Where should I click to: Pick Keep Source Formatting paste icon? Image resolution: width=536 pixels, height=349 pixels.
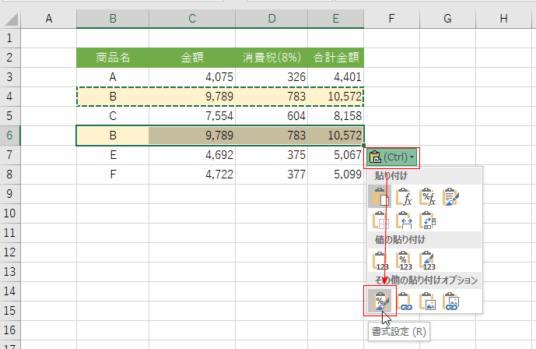click(x=452, y=198)
